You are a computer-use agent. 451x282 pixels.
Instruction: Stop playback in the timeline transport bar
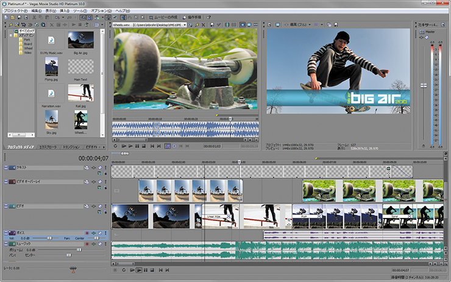pyautogui.click(x=152, y=269)
